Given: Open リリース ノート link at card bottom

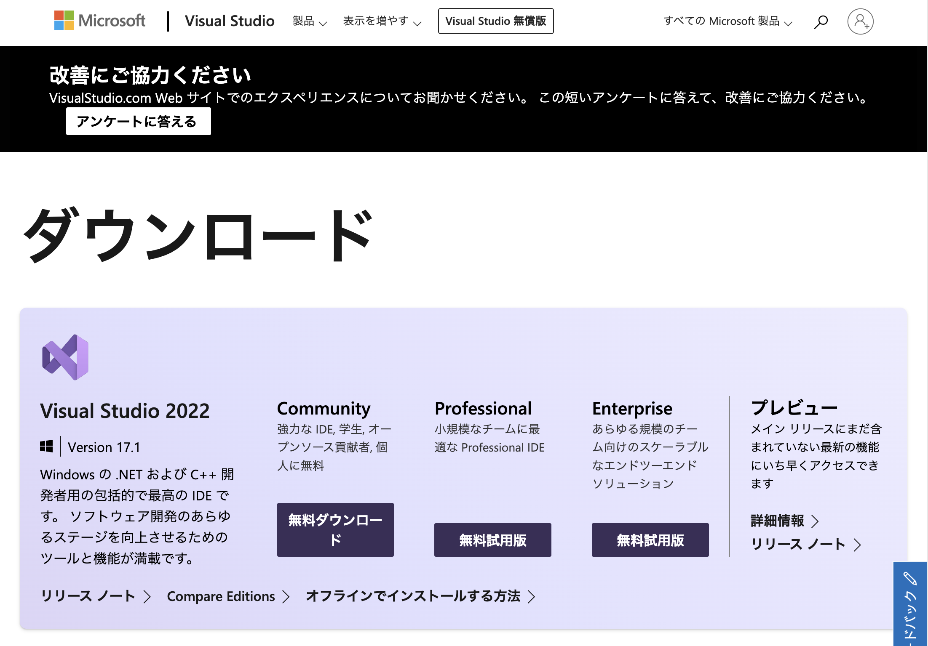Looking at the screenshot, I should tap(96, 596).
